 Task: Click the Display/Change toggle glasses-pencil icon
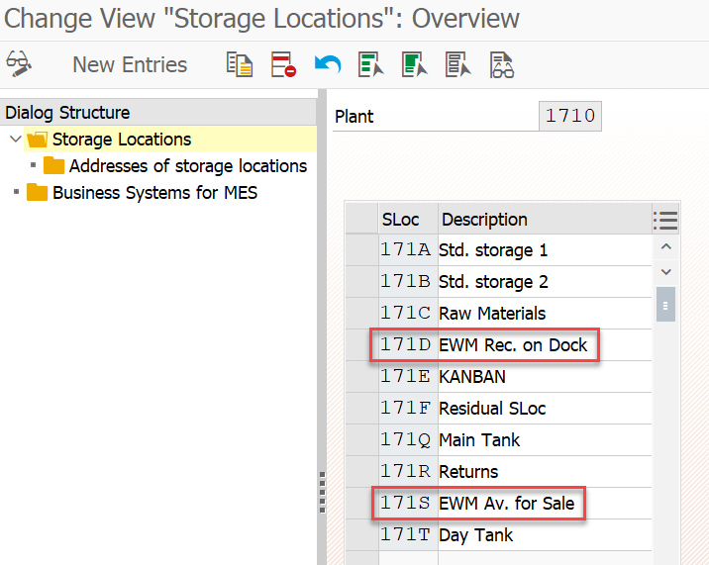tap(19, 63)
